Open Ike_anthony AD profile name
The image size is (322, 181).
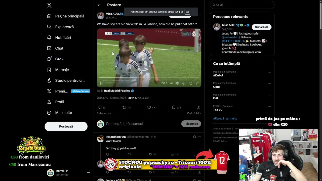116,137
